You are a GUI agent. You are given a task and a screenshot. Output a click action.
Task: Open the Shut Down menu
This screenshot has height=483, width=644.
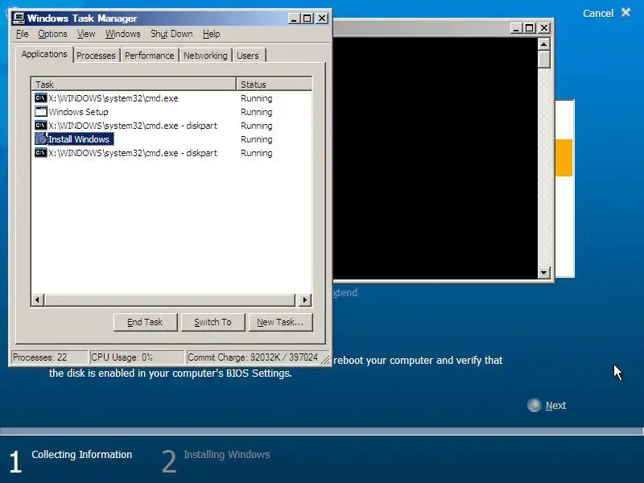click(x=171, y=34)
